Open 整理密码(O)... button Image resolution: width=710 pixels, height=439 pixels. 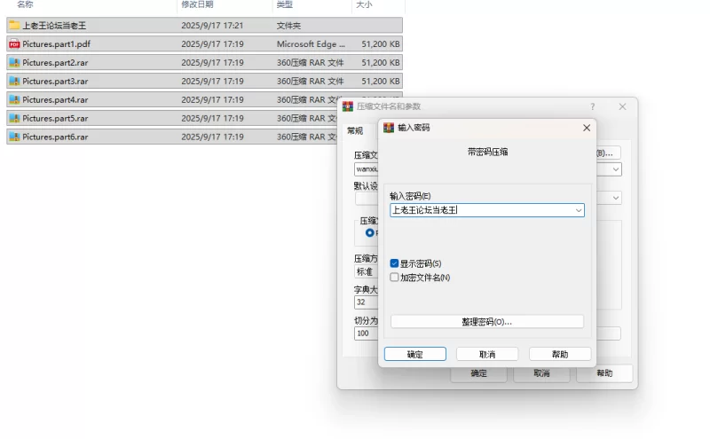(x=486, y=322)
